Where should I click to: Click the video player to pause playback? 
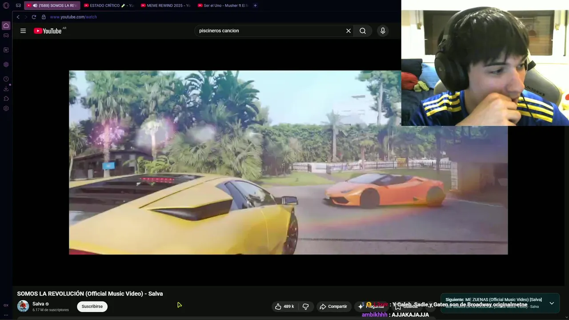[x=288, y=162]
